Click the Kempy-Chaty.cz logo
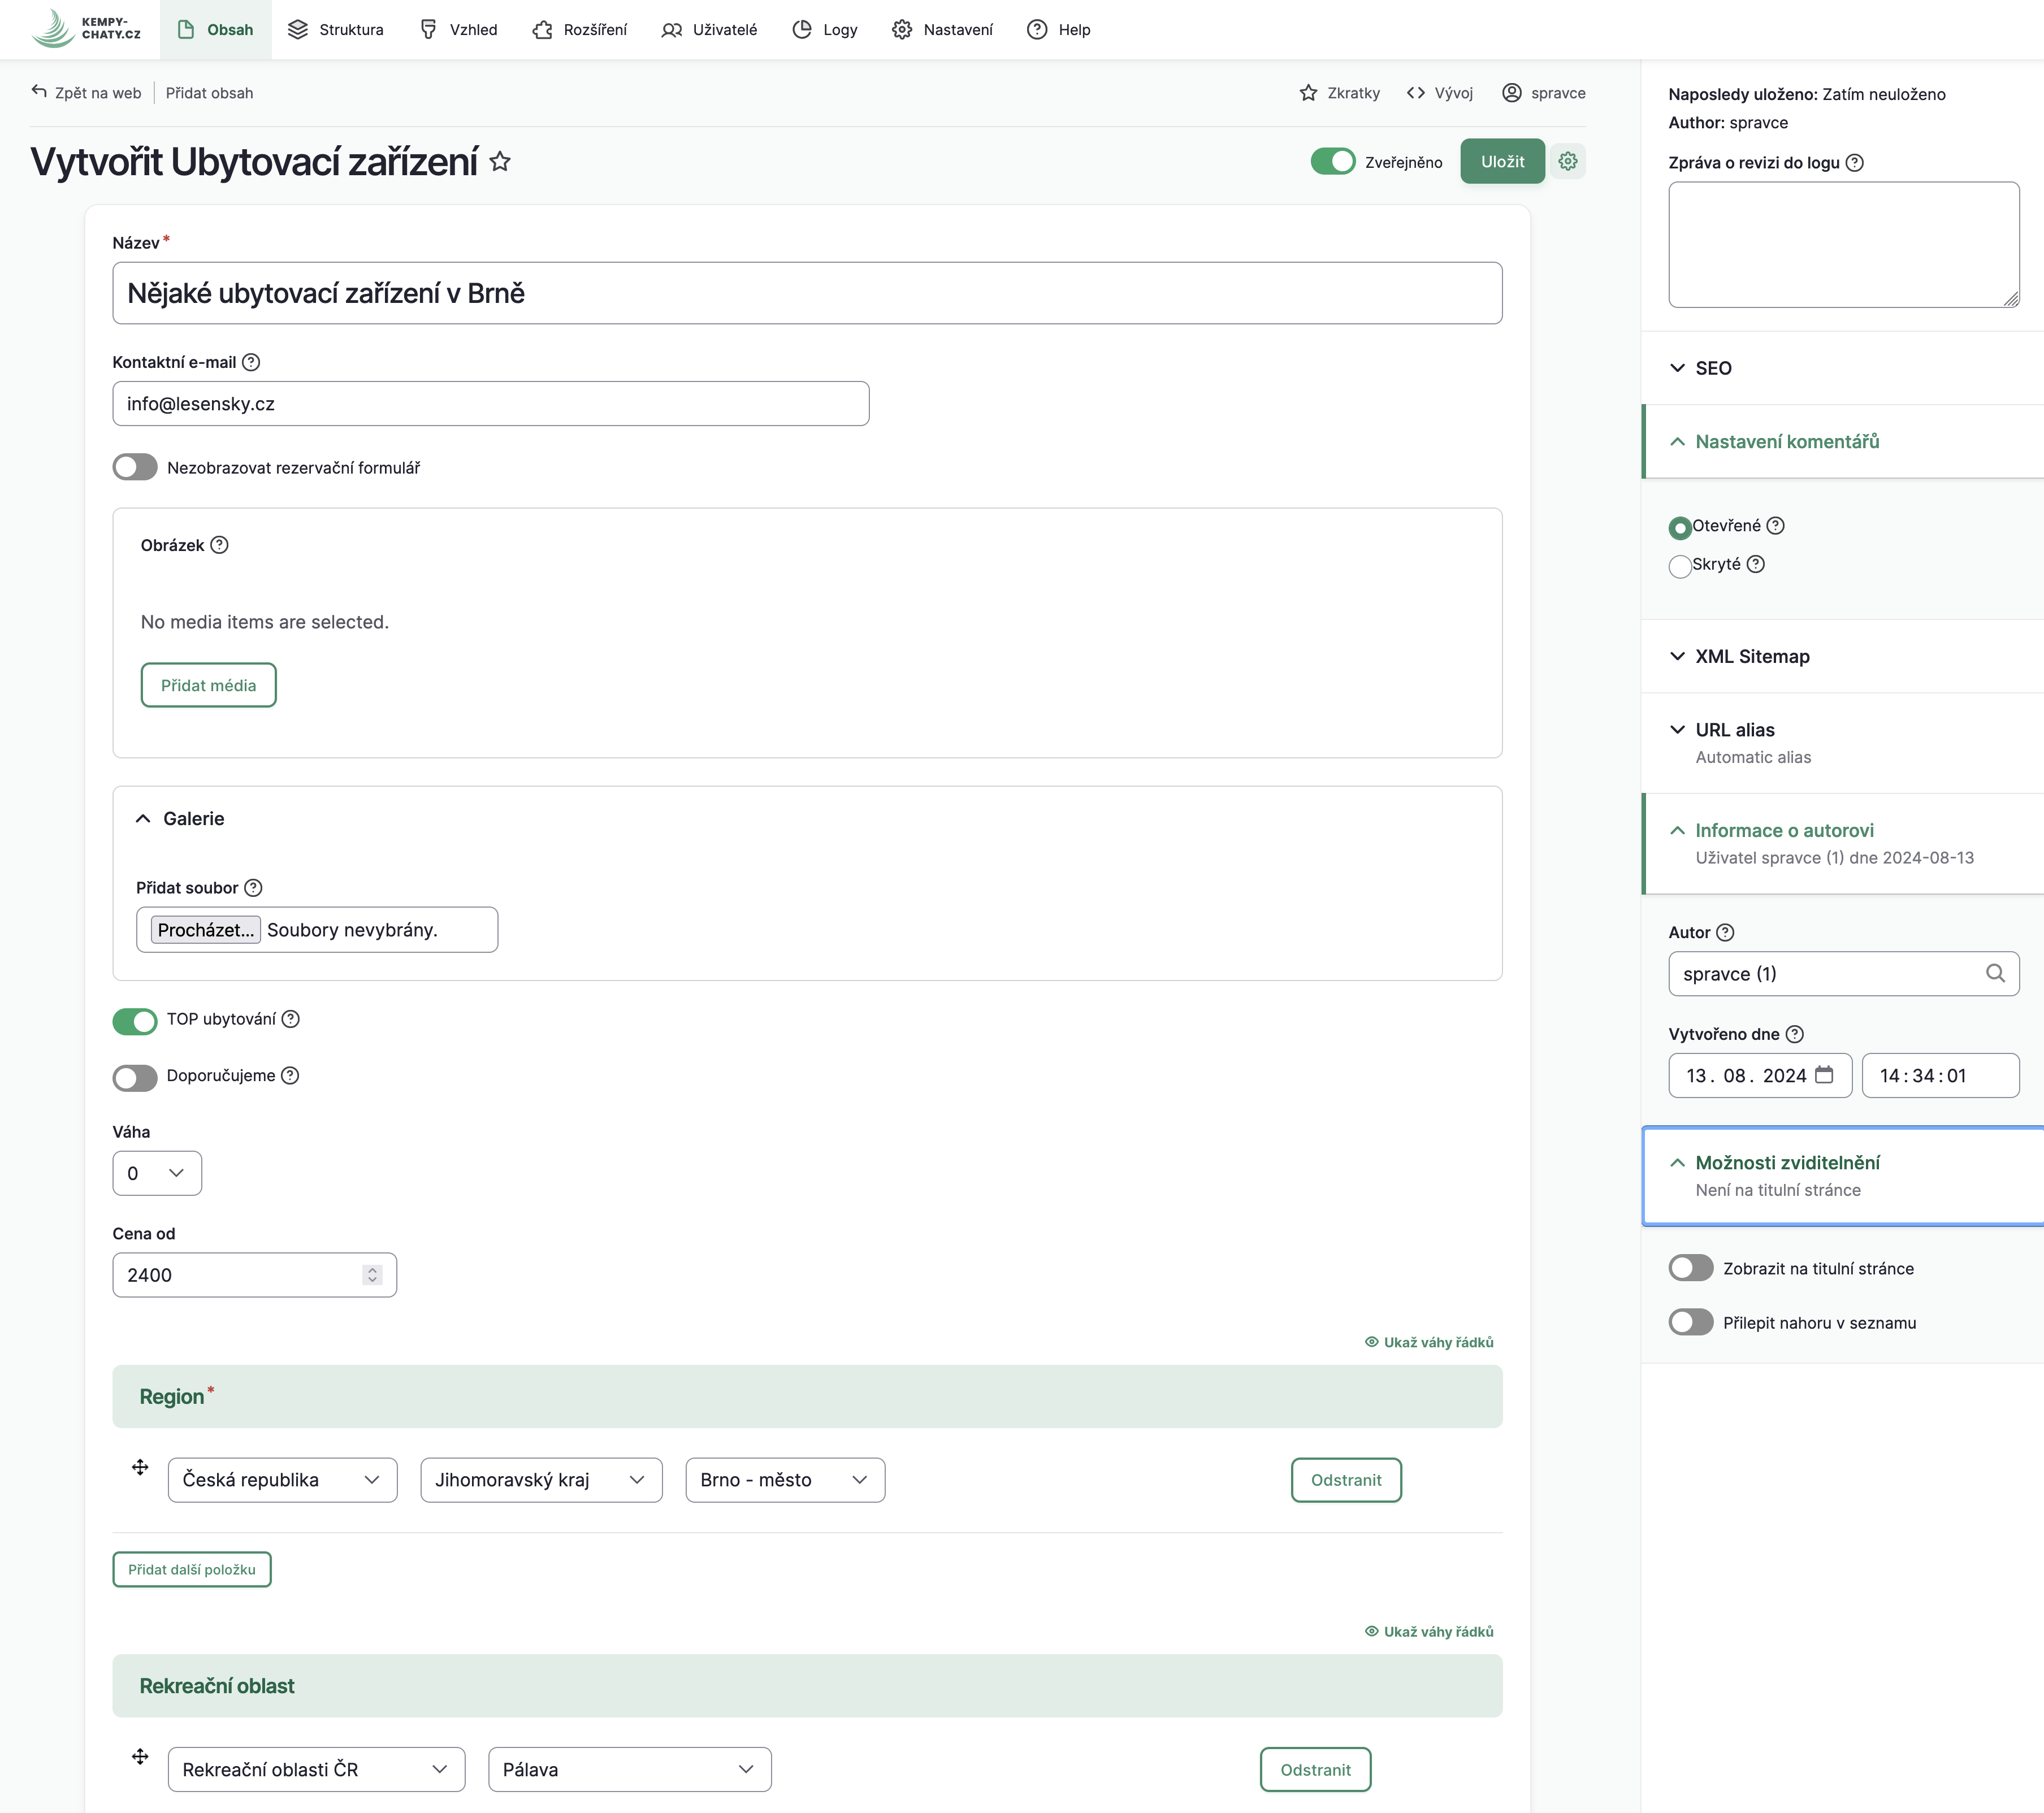The width and height of the screenshot is (2044, 1813). (x=86, y=29)
